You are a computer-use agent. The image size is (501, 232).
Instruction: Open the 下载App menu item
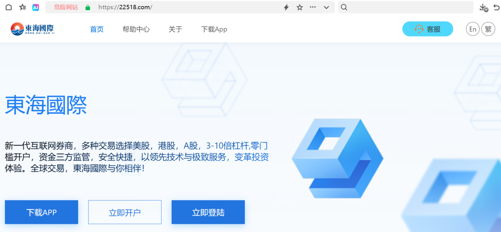click(214, 29)
